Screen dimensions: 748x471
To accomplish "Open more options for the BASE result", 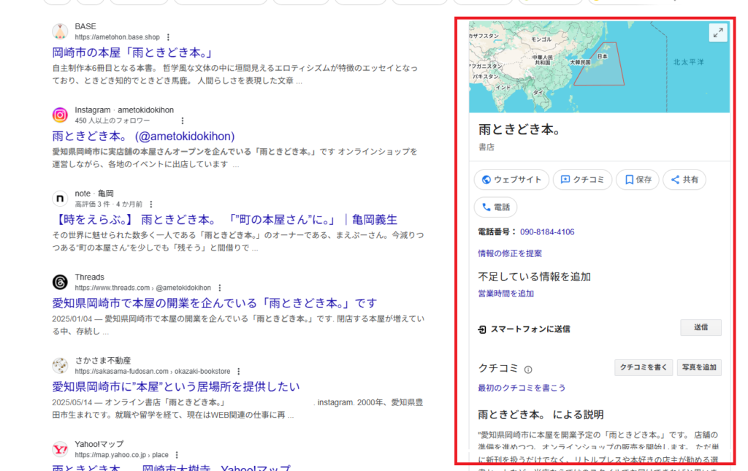I will tap(169, 37).
